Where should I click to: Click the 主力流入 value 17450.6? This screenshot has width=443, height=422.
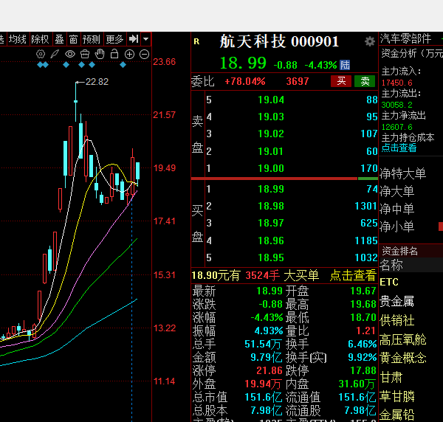coord(396,83)
